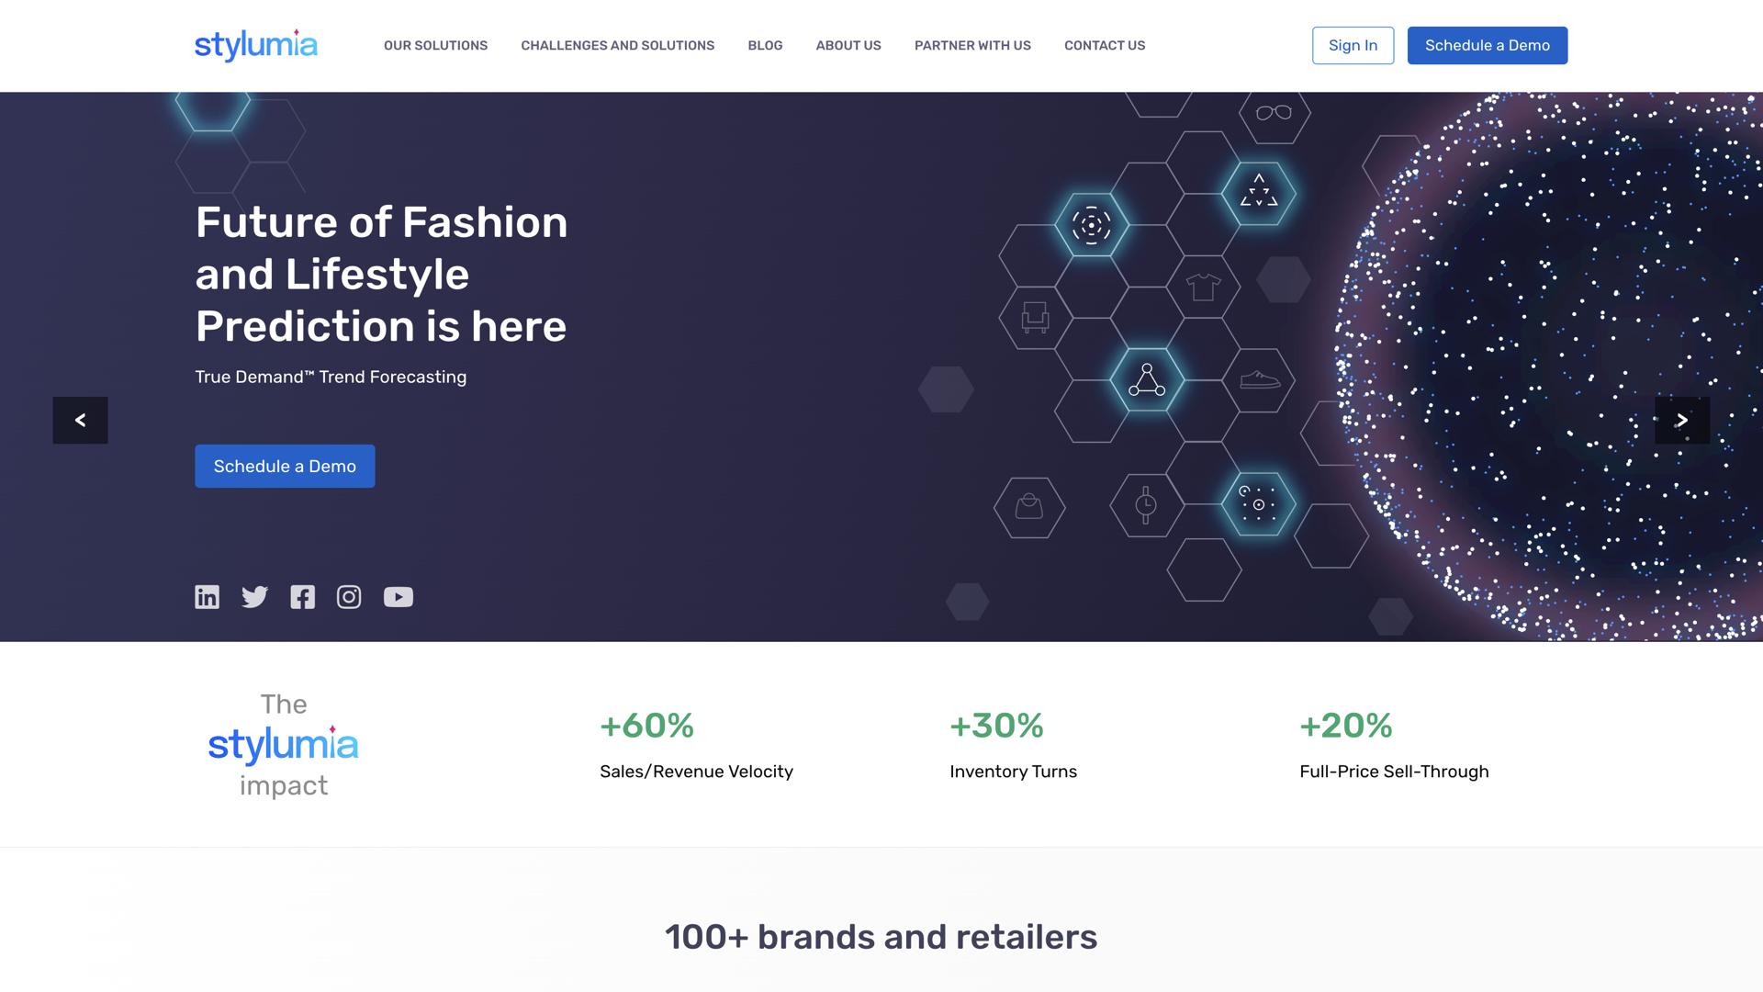Click the t-shirt hexagon icon
The image size is (1763, 992).
coord(1203,287)
